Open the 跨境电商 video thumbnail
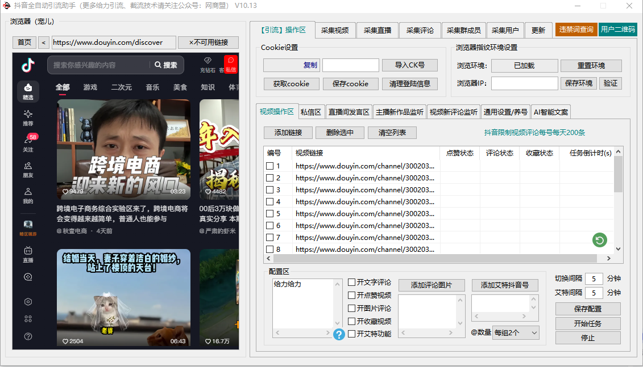The image size is (643, 367). click(x=123, y=149)
